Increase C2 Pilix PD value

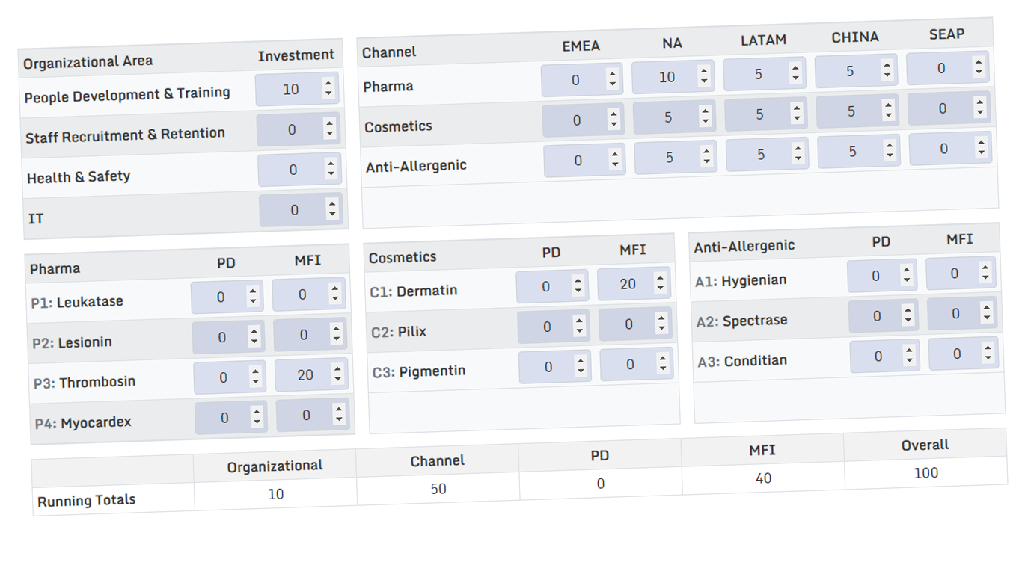tap(578, 321)
